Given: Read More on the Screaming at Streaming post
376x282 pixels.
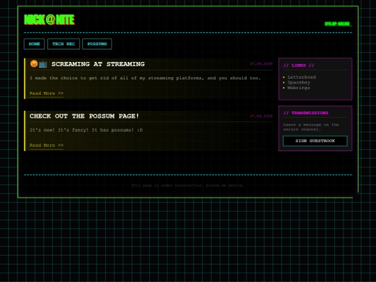Looking at the screenshot, I should pos(47,93).
